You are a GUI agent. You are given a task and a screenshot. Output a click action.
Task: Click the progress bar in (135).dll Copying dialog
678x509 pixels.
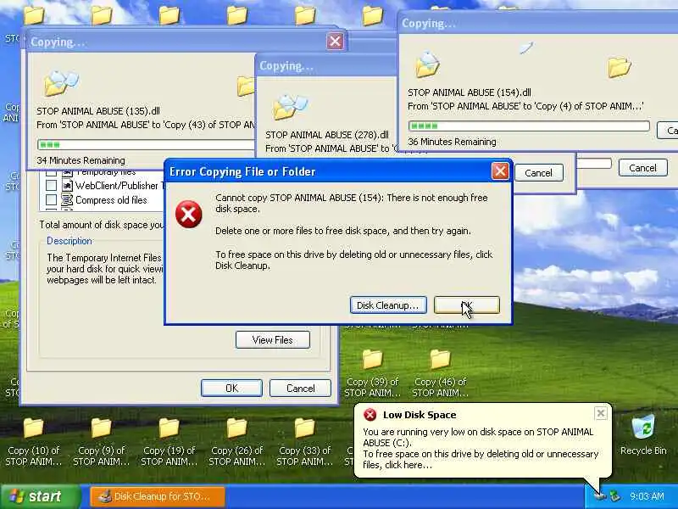[146, 144]
